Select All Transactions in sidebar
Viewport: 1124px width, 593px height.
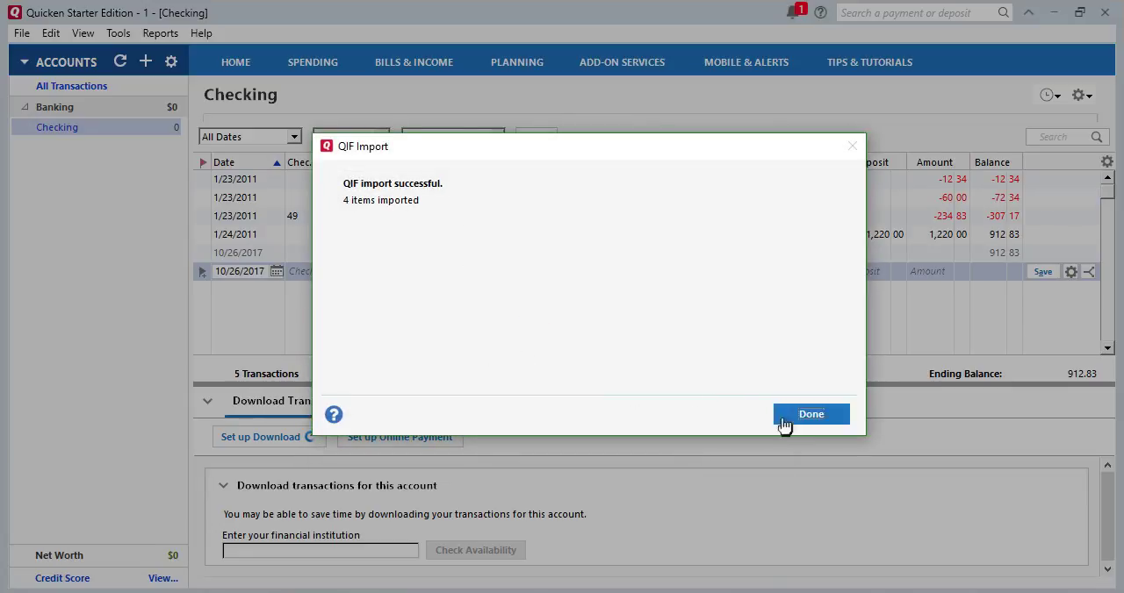click(x=71, y=86)
